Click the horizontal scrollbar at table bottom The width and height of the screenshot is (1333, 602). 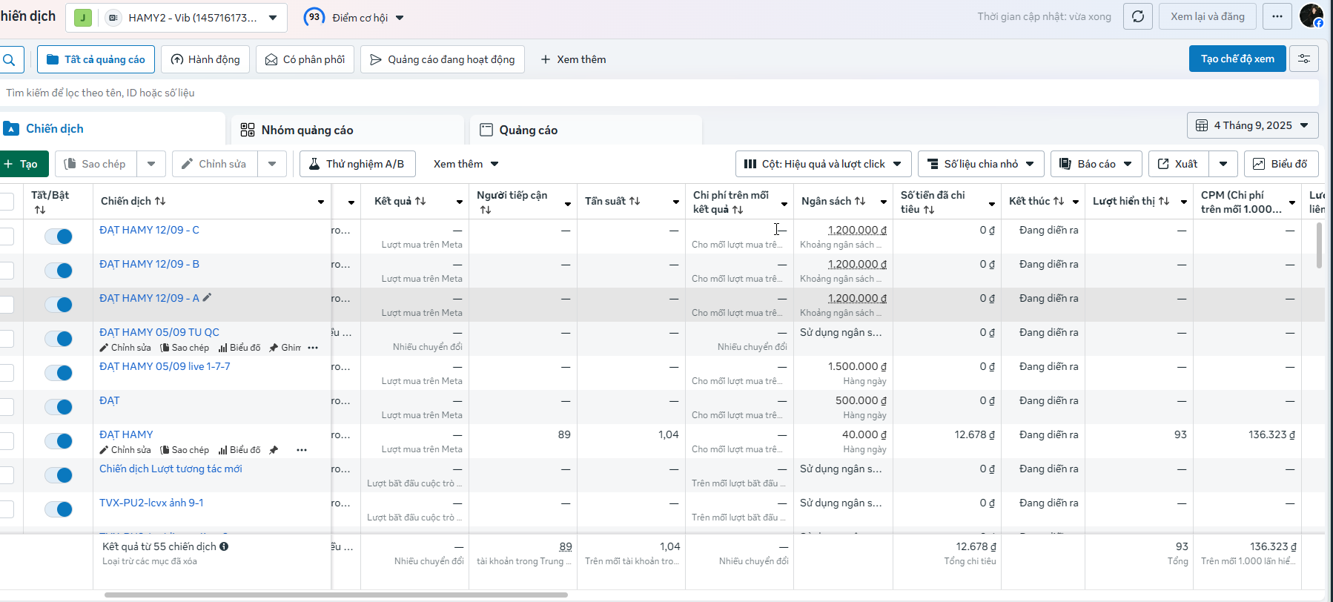pyautogui.click(x=336, y=595)
